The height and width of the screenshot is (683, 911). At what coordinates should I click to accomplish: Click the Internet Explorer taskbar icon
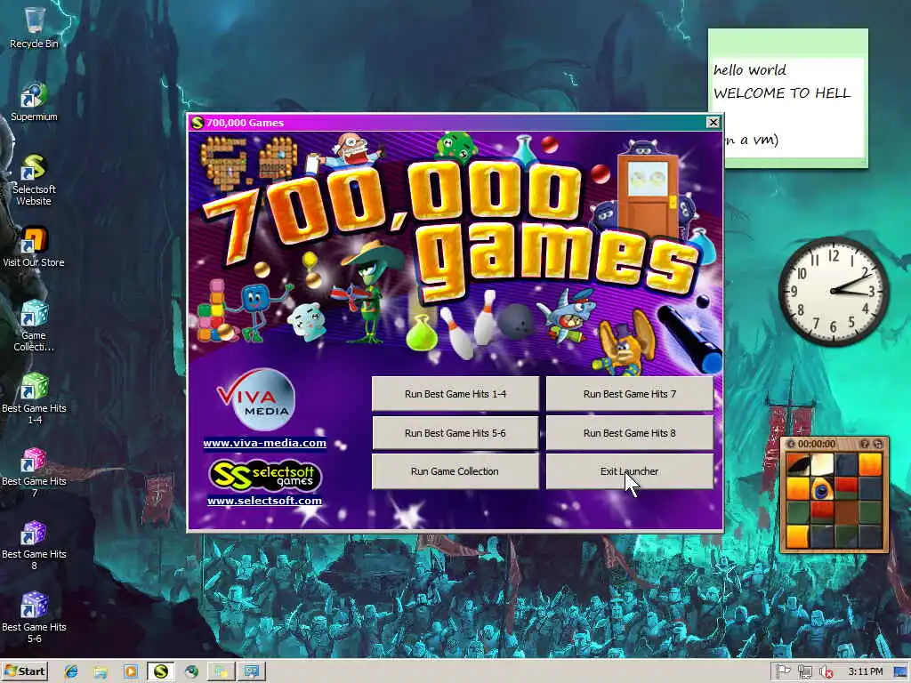71,671
